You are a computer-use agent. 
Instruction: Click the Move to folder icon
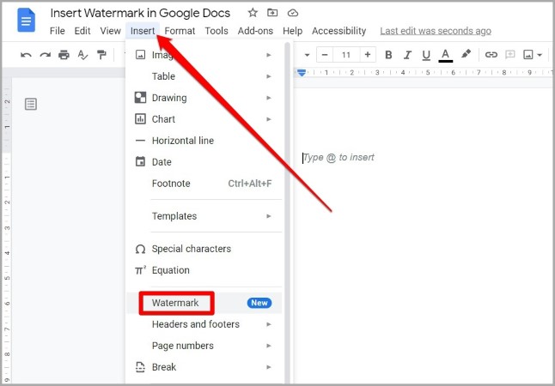tap(272, 13)
